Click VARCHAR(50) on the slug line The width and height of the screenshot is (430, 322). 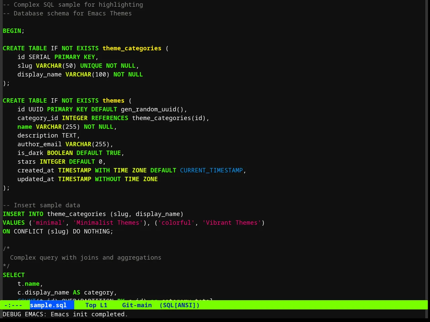tap(56, 66)
